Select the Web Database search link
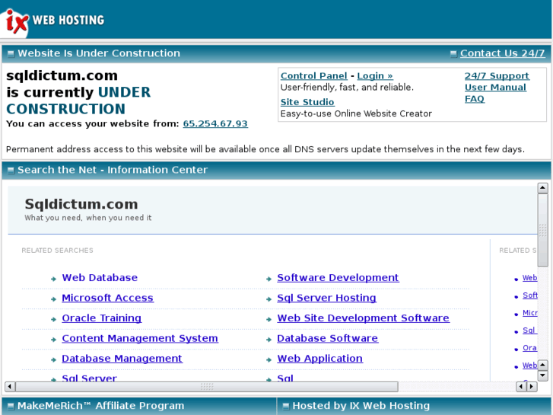Screen dimensions: 553x415 point(100,278)
